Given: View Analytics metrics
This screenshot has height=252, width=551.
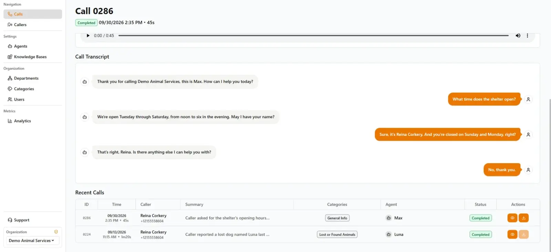Looking at the screenshot, I should pos(33,121).
